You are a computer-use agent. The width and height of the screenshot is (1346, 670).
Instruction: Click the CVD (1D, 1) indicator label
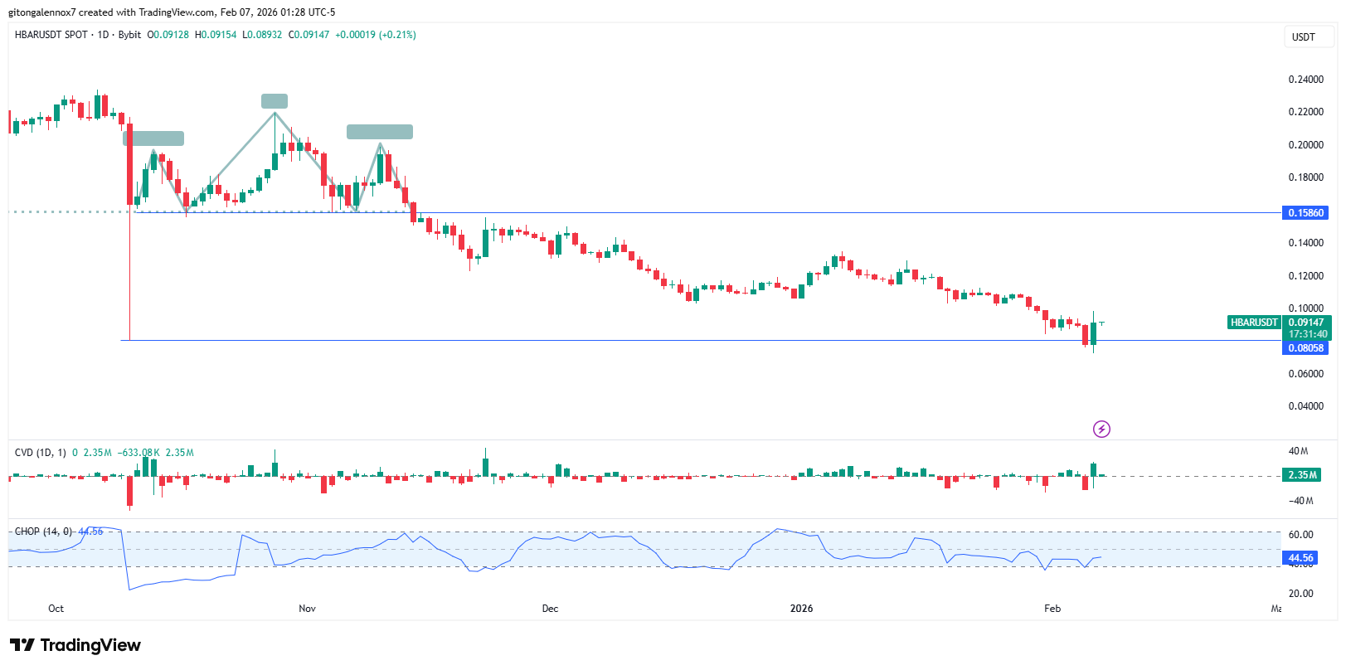41,453
